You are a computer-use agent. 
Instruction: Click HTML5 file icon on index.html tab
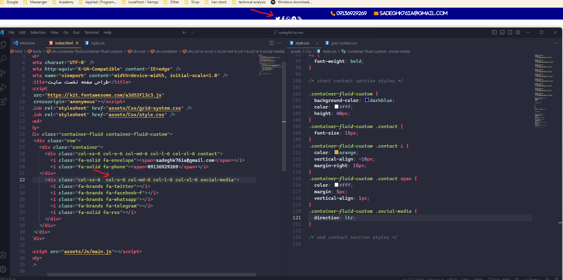coord(51,43)
